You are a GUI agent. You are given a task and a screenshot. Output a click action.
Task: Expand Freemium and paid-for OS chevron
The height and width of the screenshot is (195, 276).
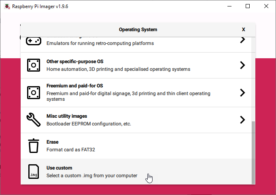(x=242, y=93)
